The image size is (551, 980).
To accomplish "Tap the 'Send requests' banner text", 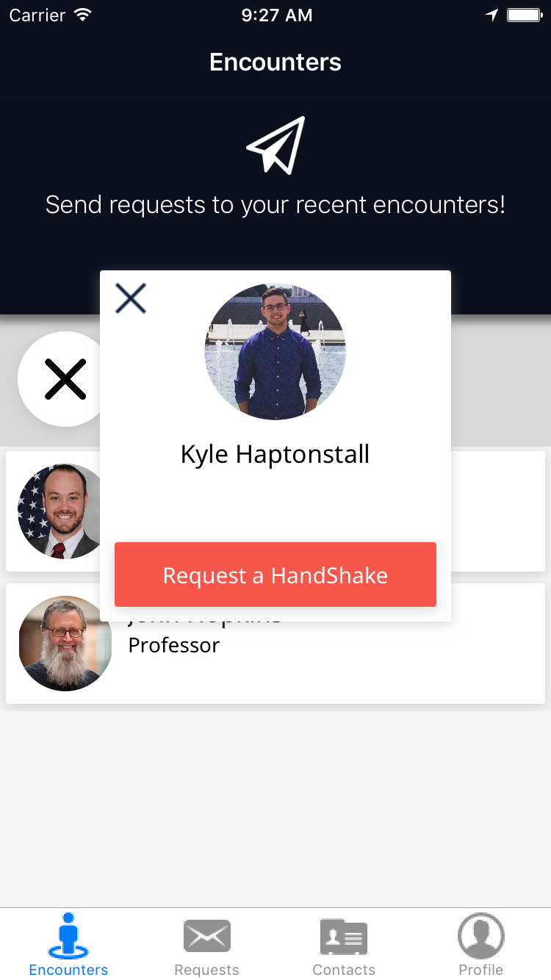I will pos(275,204).
